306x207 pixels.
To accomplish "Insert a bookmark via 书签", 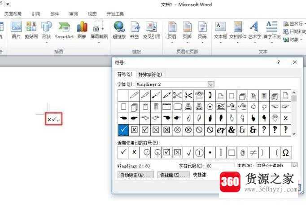I will tap(135, 30).
